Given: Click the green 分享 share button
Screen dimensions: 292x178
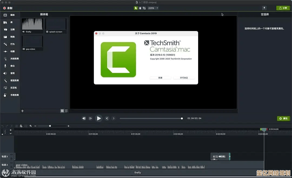Looking at the screenshot, I should pyautogui.click(x=283, y=8).
